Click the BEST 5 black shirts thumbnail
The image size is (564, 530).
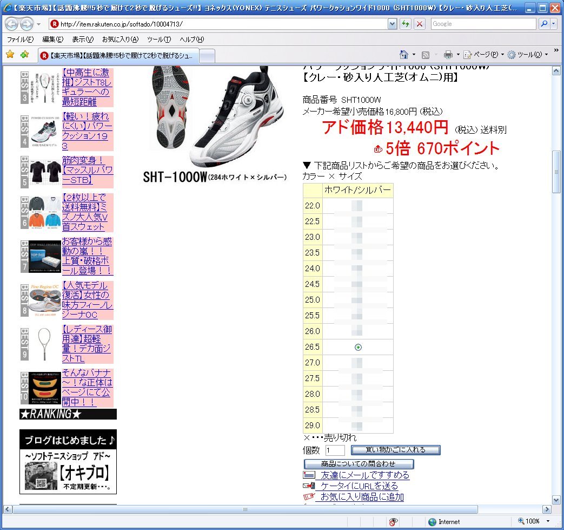pyautogui.click(x=45, y=172)
